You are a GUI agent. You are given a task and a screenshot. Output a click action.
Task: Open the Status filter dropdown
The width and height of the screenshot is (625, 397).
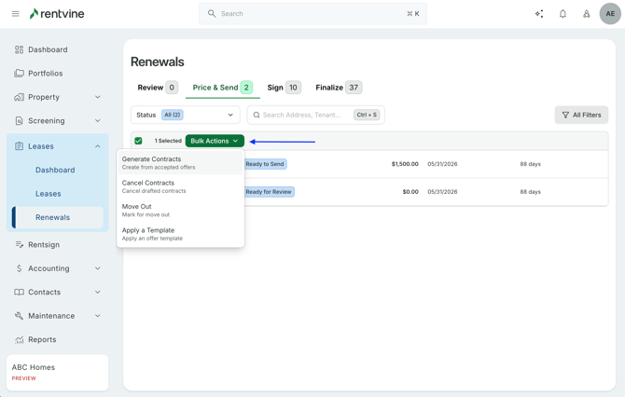(186, 115)
